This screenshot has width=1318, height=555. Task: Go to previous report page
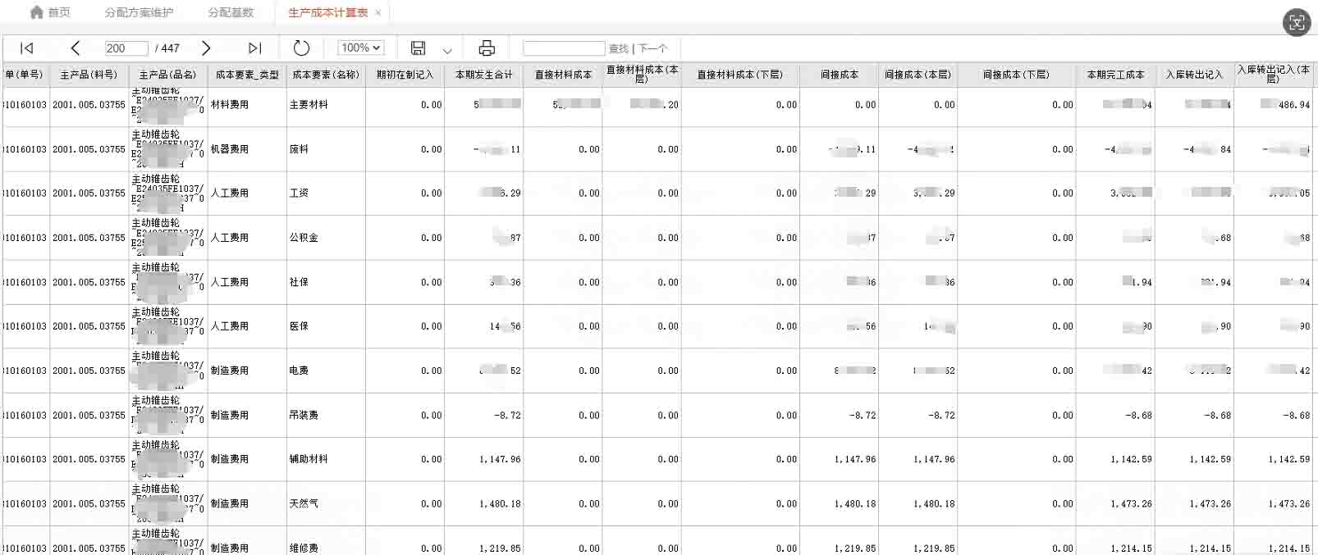tap(76, 48)
